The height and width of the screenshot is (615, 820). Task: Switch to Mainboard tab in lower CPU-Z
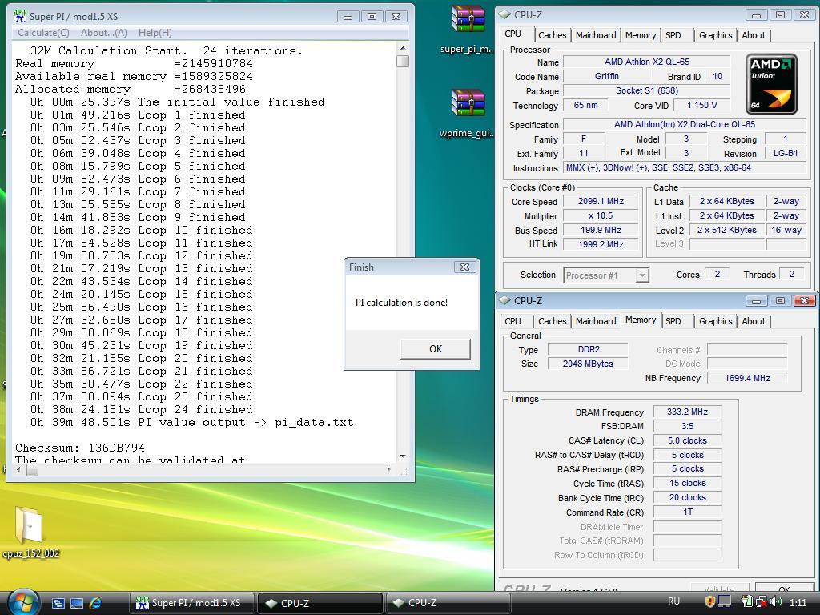coord(596,321)
